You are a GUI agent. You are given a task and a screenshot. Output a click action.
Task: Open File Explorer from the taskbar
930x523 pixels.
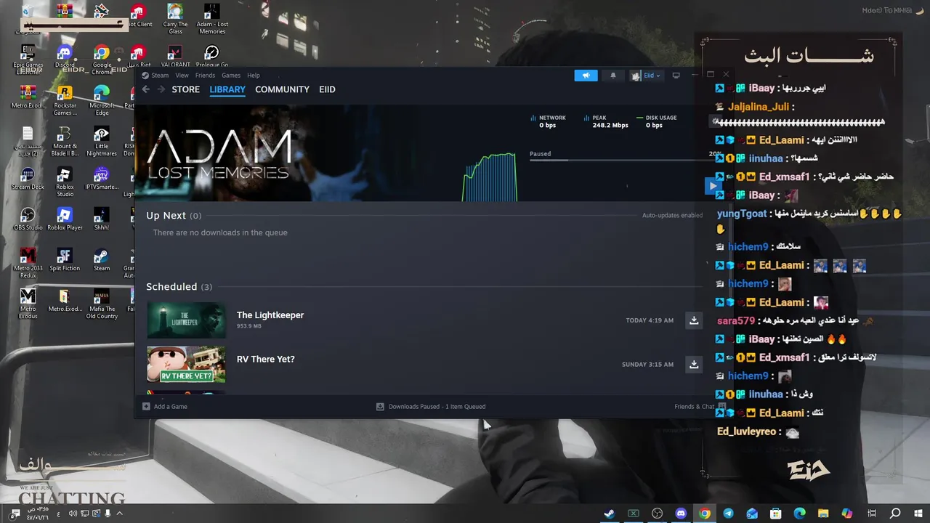pyautogui.click(x=824, y=514)
